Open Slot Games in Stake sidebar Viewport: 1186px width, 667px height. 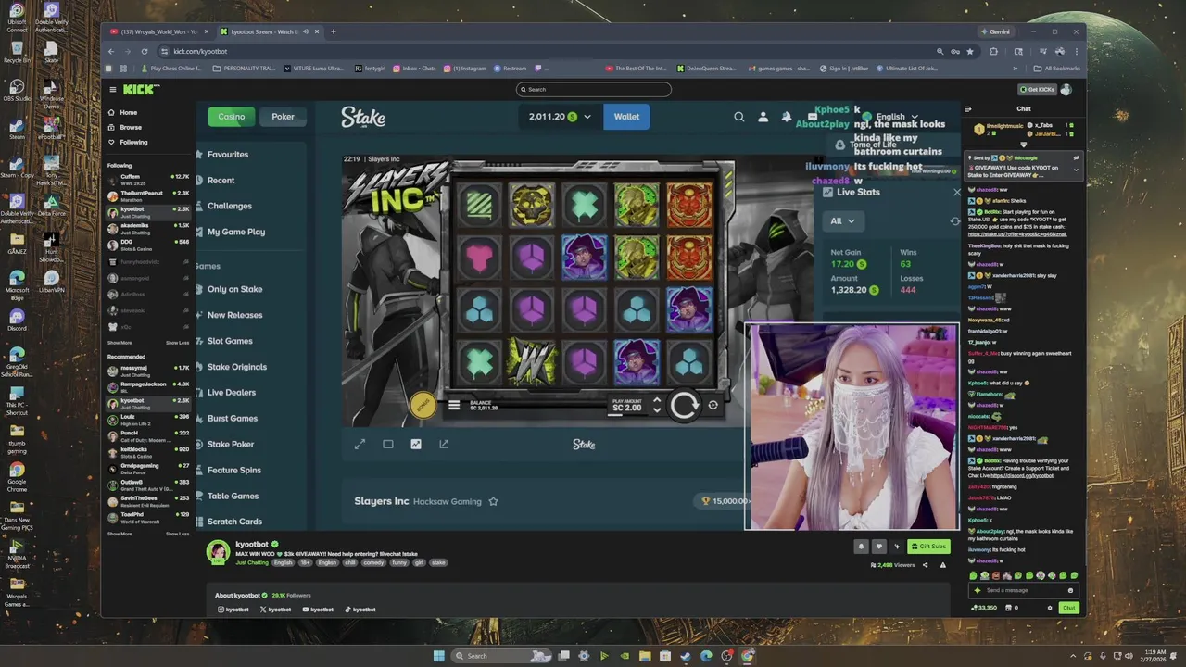tap(230, 341)
